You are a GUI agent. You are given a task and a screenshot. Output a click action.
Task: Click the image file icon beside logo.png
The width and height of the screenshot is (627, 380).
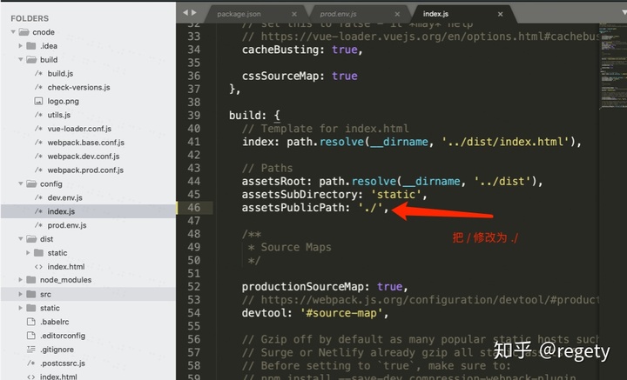[38, 101]
